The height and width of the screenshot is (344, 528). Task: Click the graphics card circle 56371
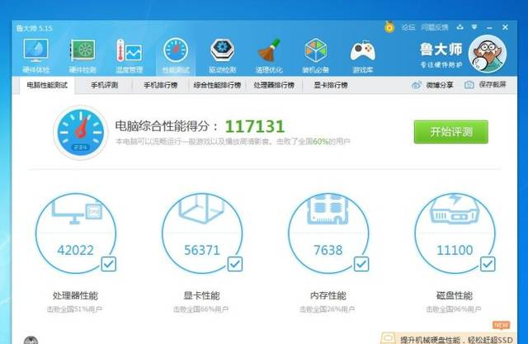coord(202,233)
